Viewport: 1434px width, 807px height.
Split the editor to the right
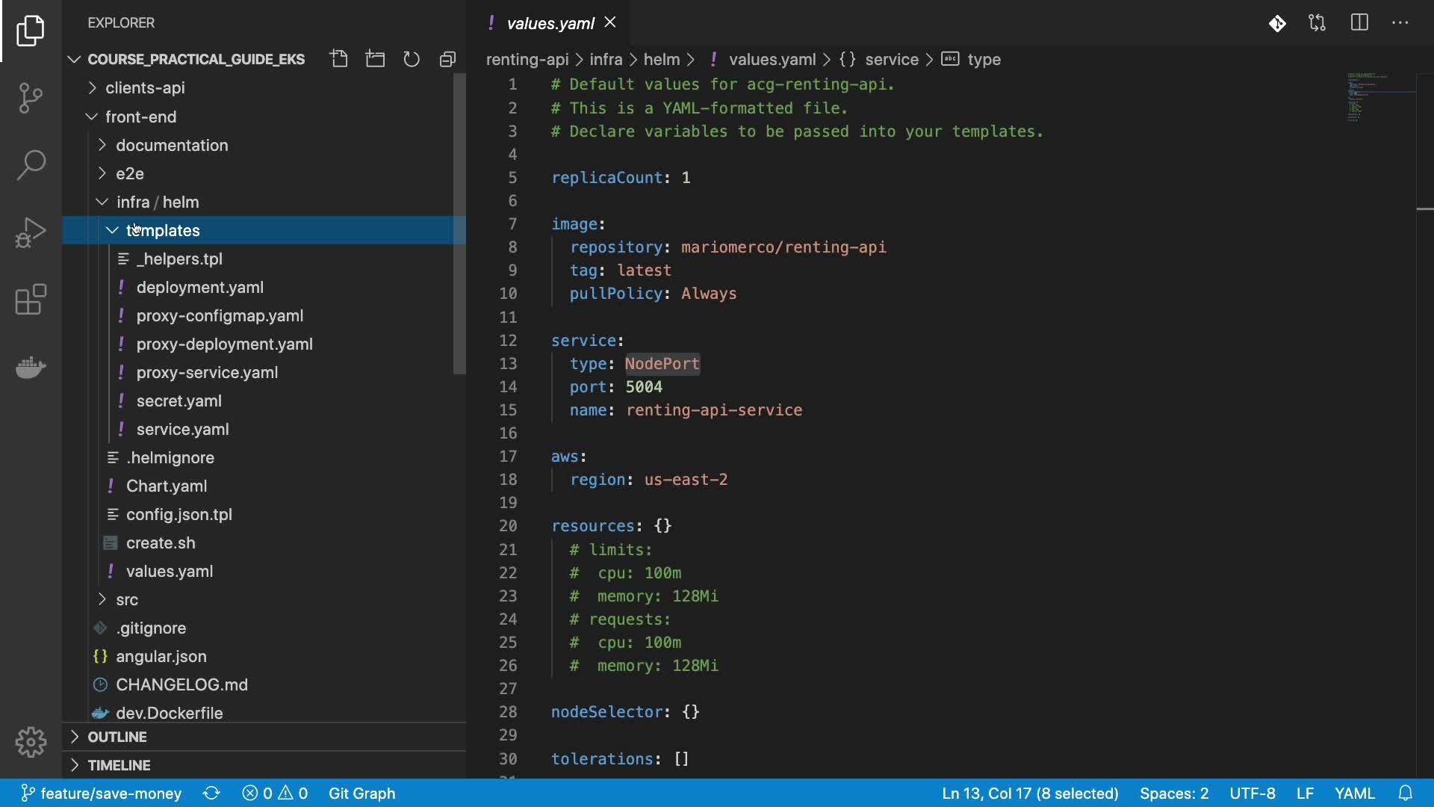tap(1359, 23)
